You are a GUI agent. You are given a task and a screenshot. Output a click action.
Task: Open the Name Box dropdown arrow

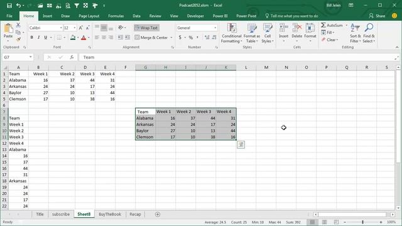coord(31,57)
